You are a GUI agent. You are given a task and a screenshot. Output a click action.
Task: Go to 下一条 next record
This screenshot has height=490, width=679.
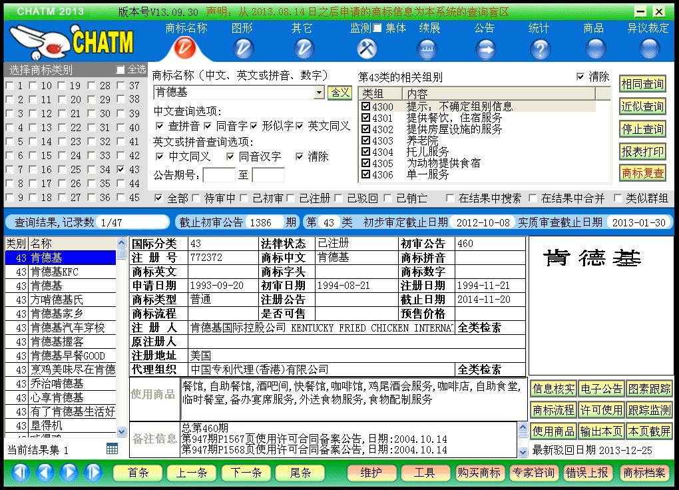(246, 473)
